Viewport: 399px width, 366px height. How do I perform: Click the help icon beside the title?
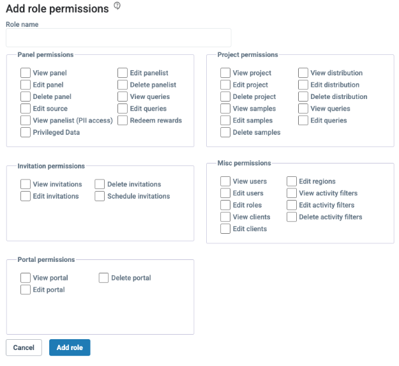tap(117, 6)
